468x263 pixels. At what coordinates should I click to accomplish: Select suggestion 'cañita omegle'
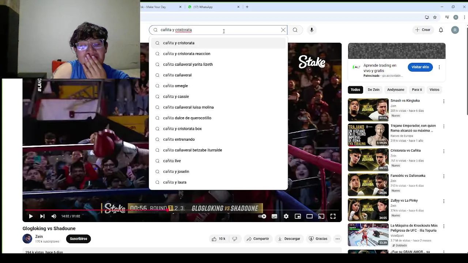click(218, 86)
